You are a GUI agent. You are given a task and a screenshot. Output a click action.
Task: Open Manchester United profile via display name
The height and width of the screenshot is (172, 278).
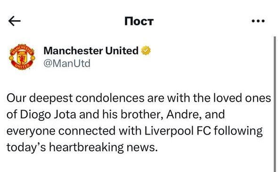point(91,51)
